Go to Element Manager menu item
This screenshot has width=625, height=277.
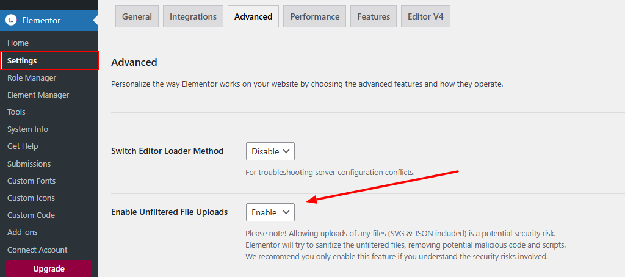[38, 95]
